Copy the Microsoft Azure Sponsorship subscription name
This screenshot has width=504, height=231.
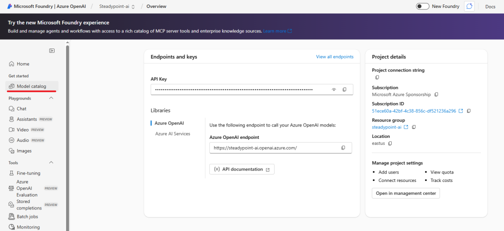point(436,94)
